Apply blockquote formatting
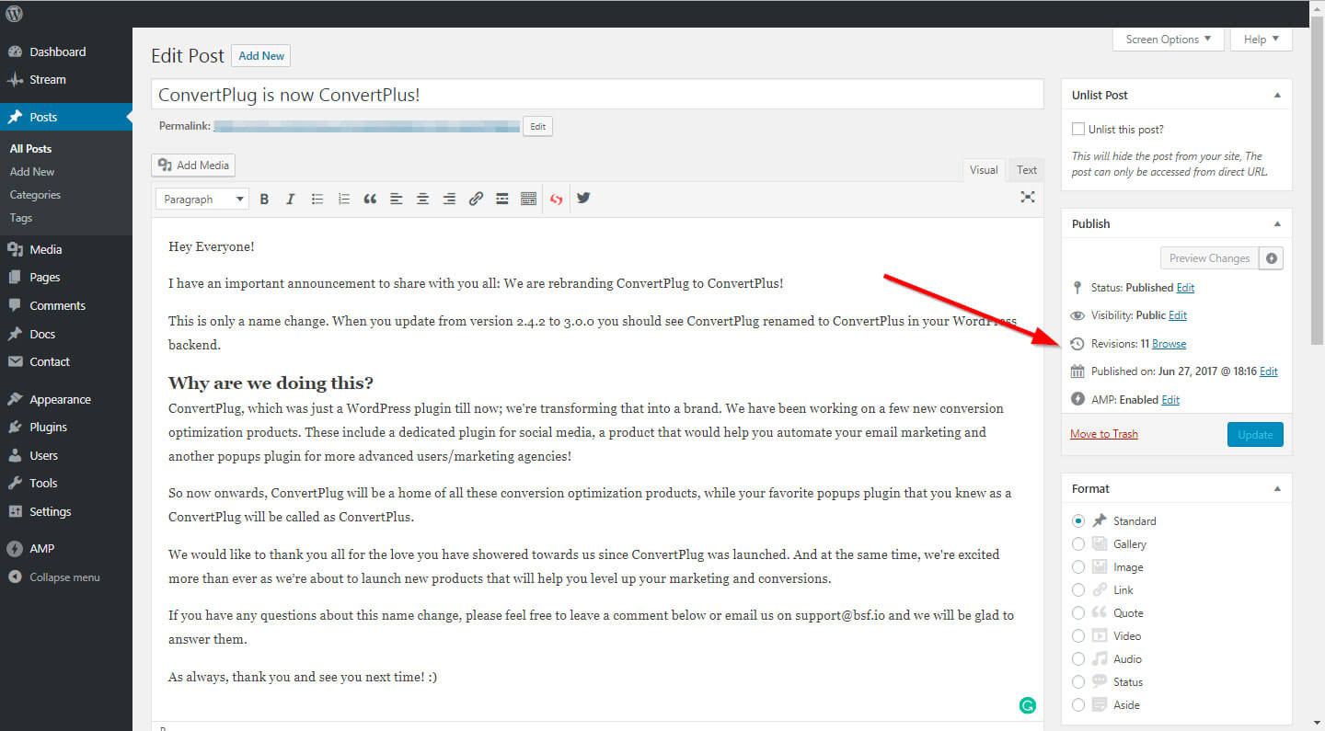The height and width of the screenshot is (731, 1325). pyautogui.click(x=370, y=198)
